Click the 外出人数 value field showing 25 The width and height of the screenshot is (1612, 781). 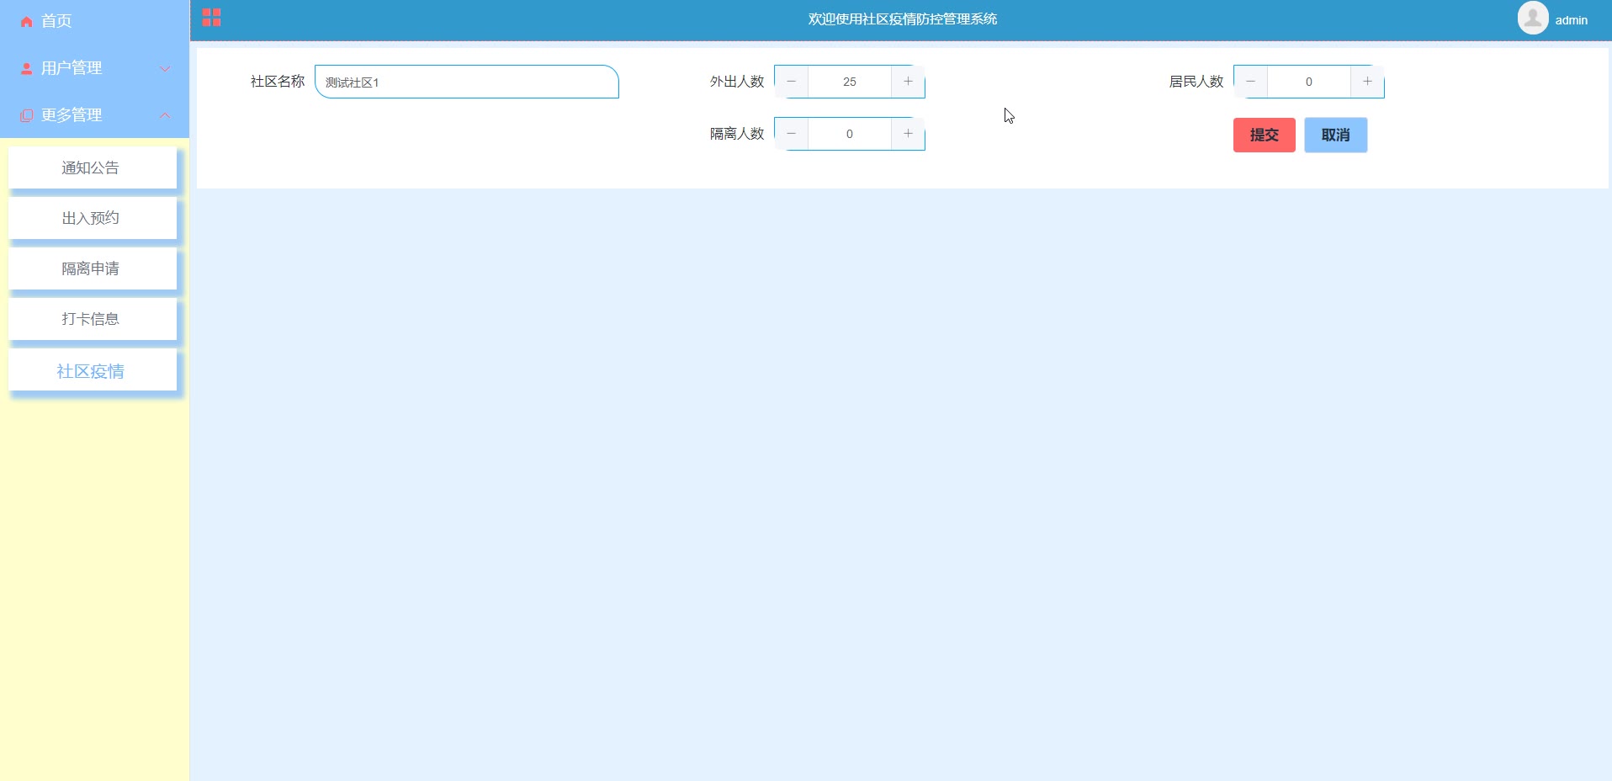pos(850,82)
